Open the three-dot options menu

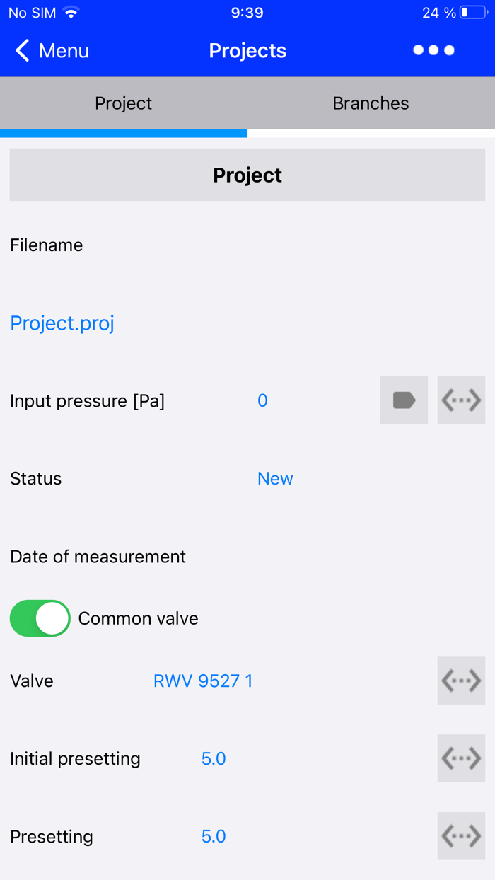(433, 50)
